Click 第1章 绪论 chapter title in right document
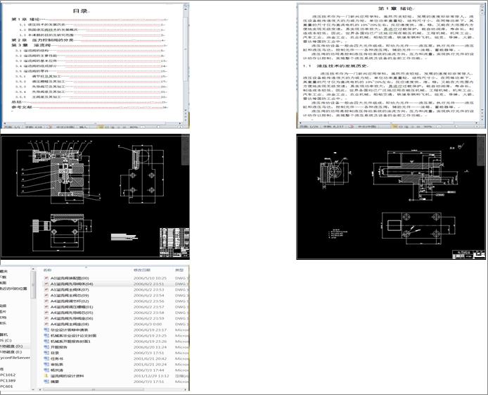 396,8
